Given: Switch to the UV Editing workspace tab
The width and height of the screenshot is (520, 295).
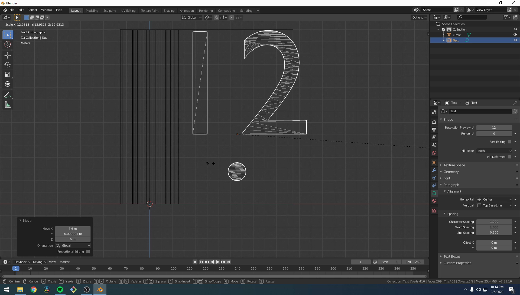Looking at the screenshot, I should tap(128, 11).
